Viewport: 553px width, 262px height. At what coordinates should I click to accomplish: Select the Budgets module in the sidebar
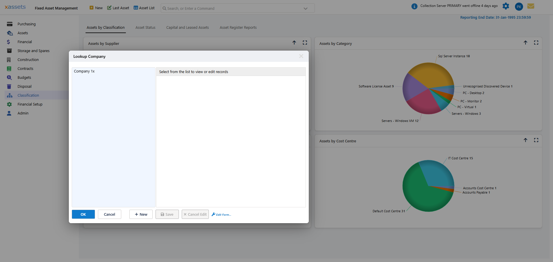(x=10, y=77)
